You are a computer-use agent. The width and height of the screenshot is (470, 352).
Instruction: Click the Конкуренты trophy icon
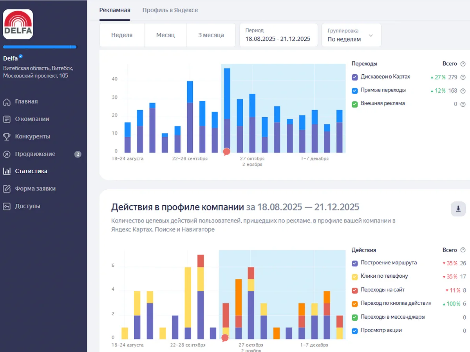pyautogui.click(x=7, y=136)
